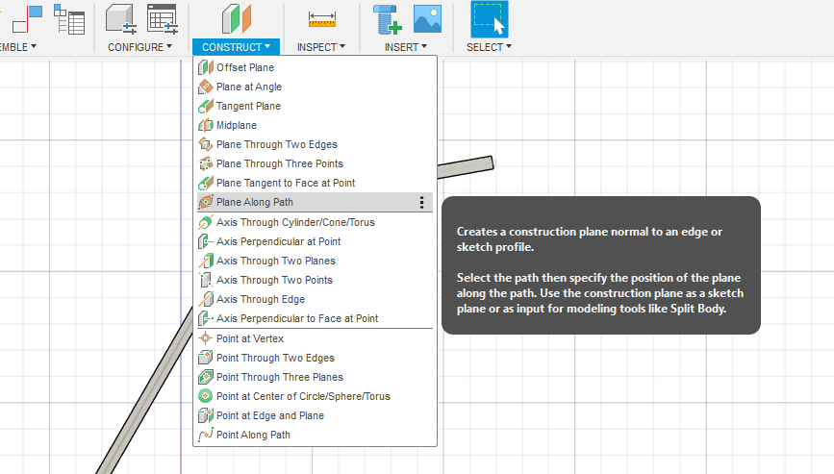The width and height of the screenshot is (834, 474).
Task: Open the Plane Along Path options (three dots)
Action: point(421,202)
